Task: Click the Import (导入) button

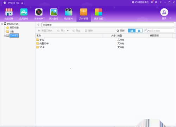Action: [61, 31]
